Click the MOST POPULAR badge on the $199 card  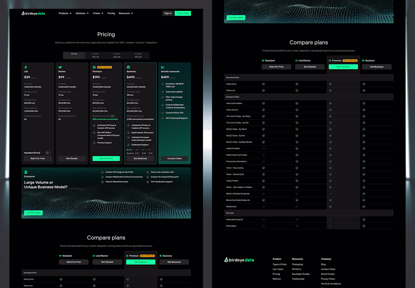pyautogui.click(x=105, y=67)
